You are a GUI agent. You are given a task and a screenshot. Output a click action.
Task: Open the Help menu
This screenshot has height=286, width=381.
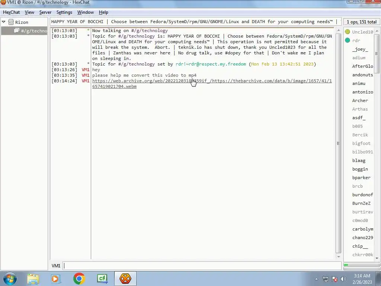(x=103, y=12)
